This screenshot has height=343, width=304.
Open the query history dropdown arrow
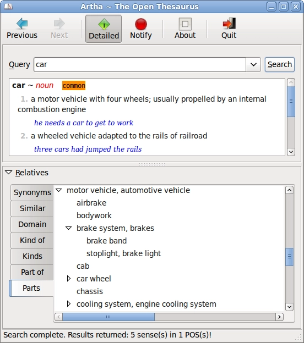coord(253,64)
